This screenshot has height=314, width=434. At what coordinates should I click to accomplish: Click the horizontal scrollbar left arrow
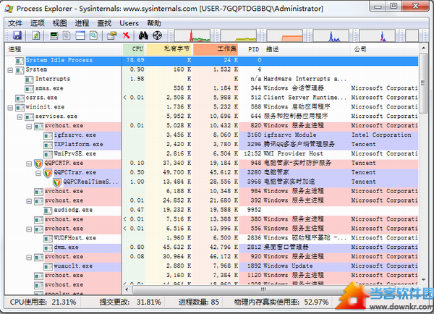pos(127,289)
